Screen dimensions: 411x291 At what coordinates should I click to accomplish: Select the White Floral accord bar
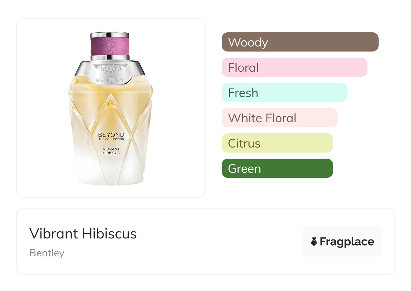click(x=279, y=118)
